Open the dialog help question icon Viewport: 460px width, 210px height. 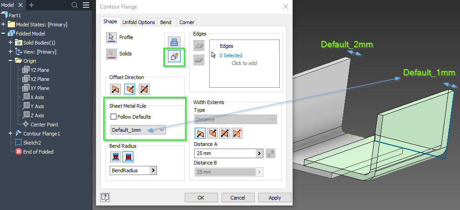[x=105, y=197]
